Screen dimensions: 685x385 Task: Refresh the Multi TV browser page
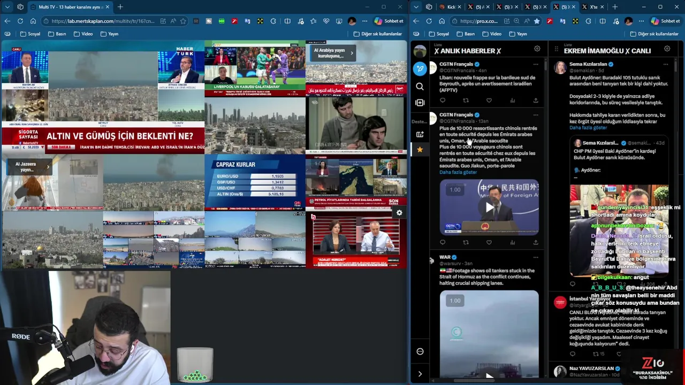tap(20, 21)
